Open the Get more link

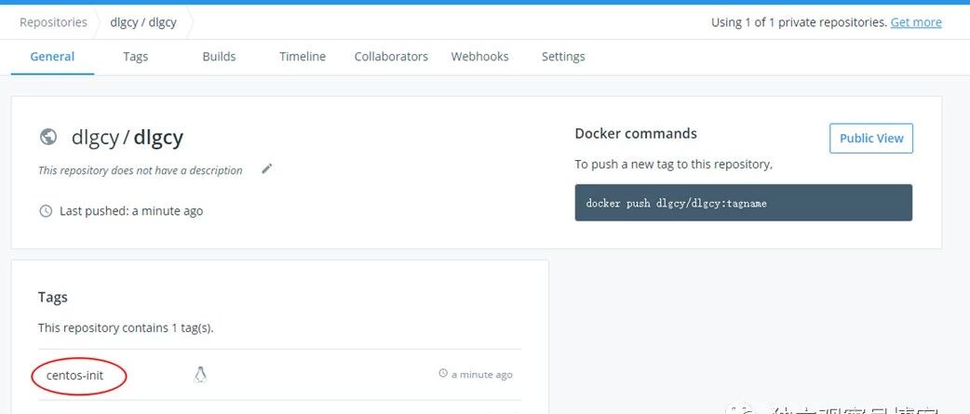916,22
